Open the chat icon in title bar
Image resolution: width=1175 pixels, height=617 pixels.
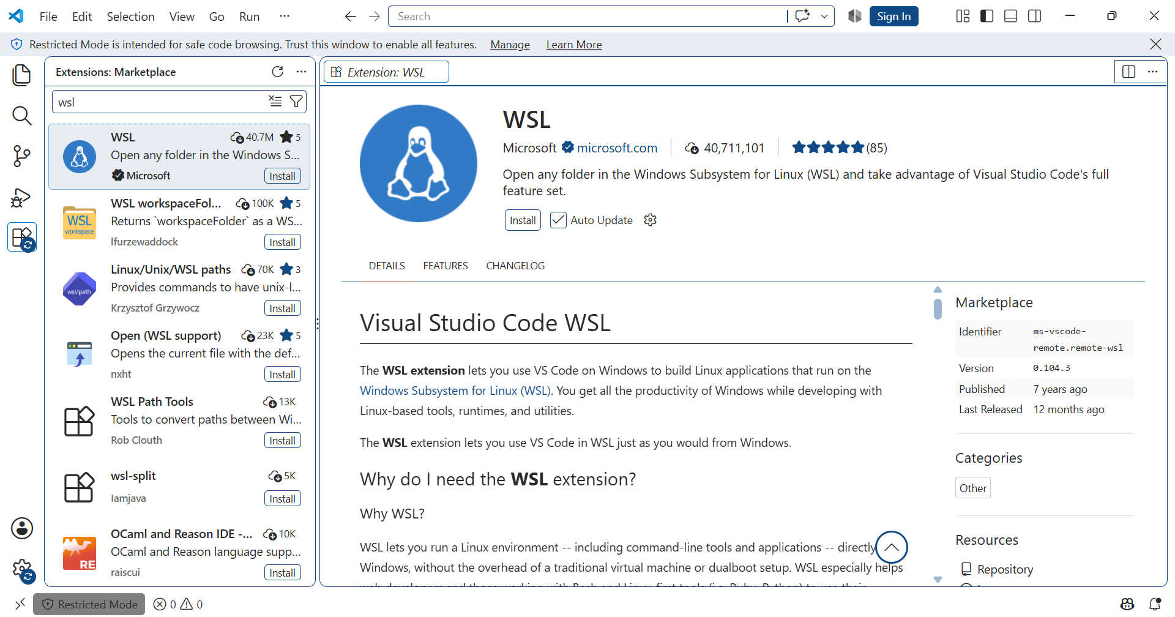(x=802, y=17)
